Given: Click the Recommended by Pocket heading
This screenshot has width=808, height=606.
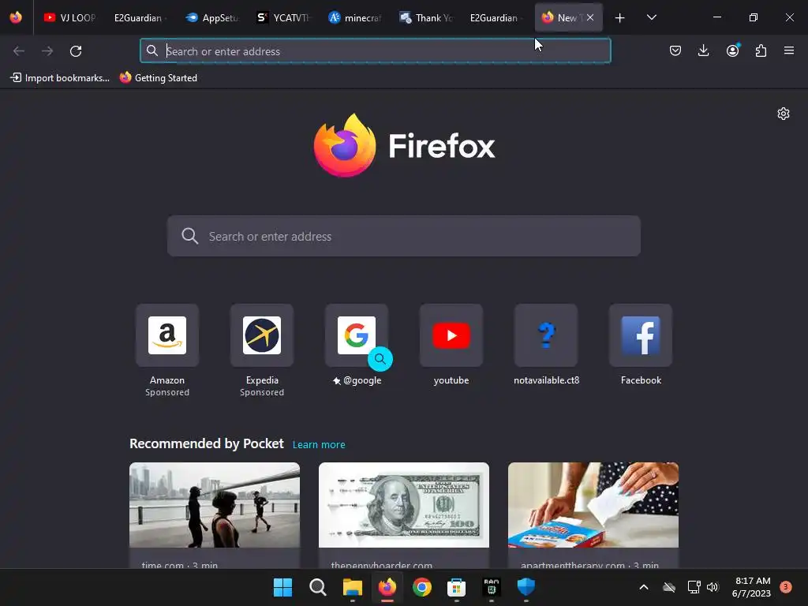Looking at the screenshot, I should coord(207,443).
